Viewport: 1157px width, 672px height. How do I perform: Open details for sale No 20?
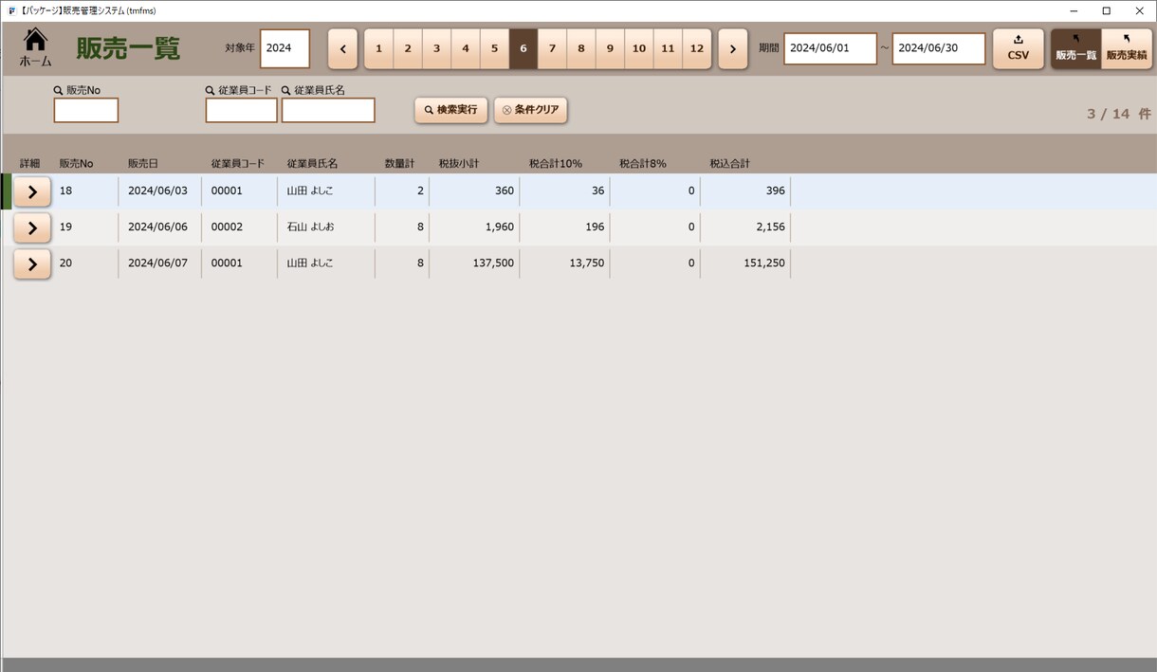coord(32,263)
